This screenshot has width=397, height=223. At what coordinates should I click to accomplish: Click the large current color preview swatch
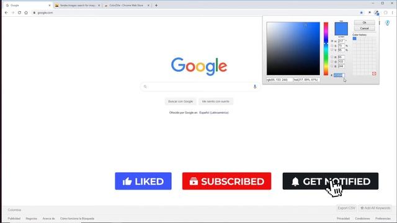(x=341, y=28)
